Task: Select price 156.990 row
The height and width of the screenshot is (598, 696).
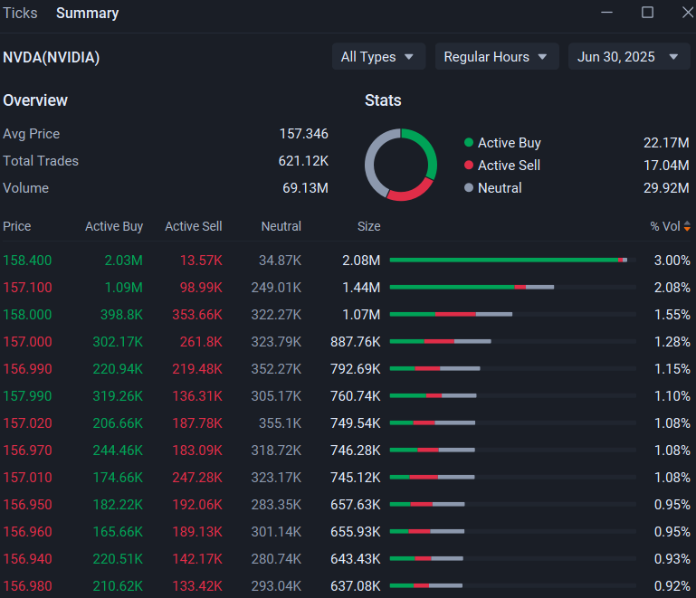Action: 347,368
